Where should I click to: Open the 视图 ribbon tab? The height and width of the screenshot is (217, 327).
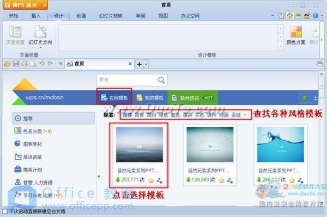(x=163, y=16)
